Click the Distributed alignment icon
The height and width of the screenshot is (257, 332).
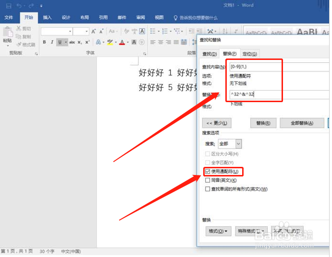click(x=184, y=42)
